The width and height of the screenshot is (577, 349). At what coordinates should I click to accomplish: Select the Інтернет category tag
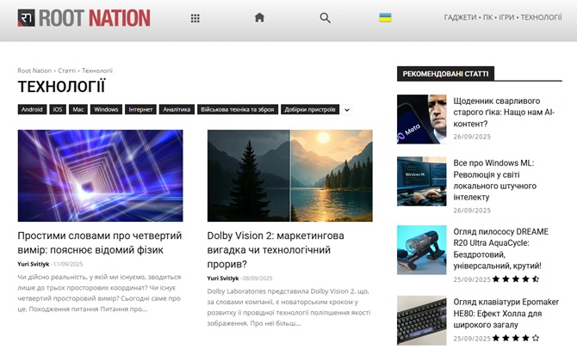click(140, 109)
